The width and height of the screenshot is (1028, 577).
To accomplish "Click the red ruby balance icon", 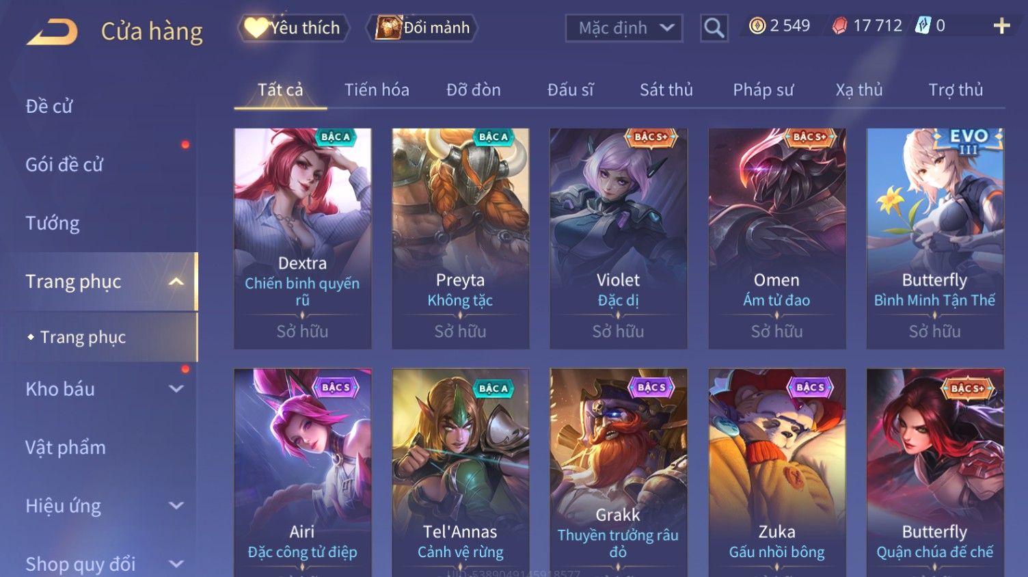I will click(x=839, y=26).
